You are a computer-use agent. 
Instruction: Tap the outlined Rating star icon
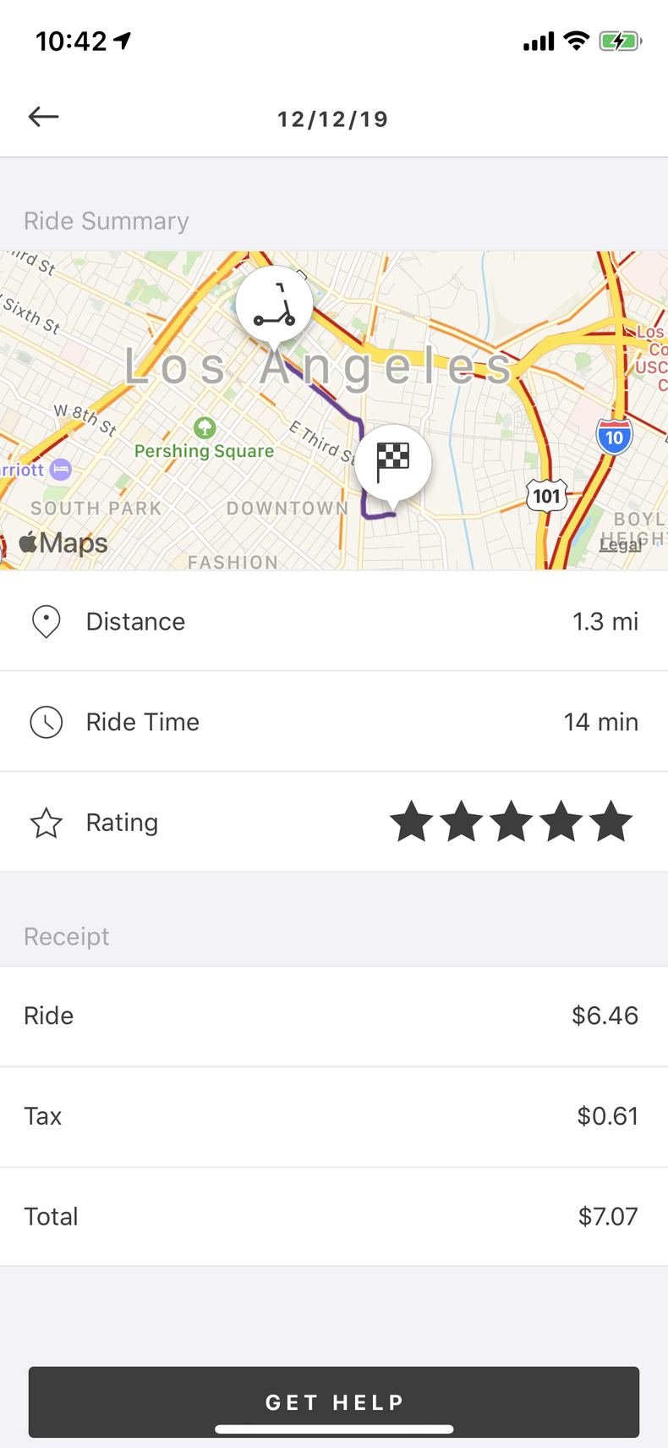pyautogui.click(x=46, y=823)
